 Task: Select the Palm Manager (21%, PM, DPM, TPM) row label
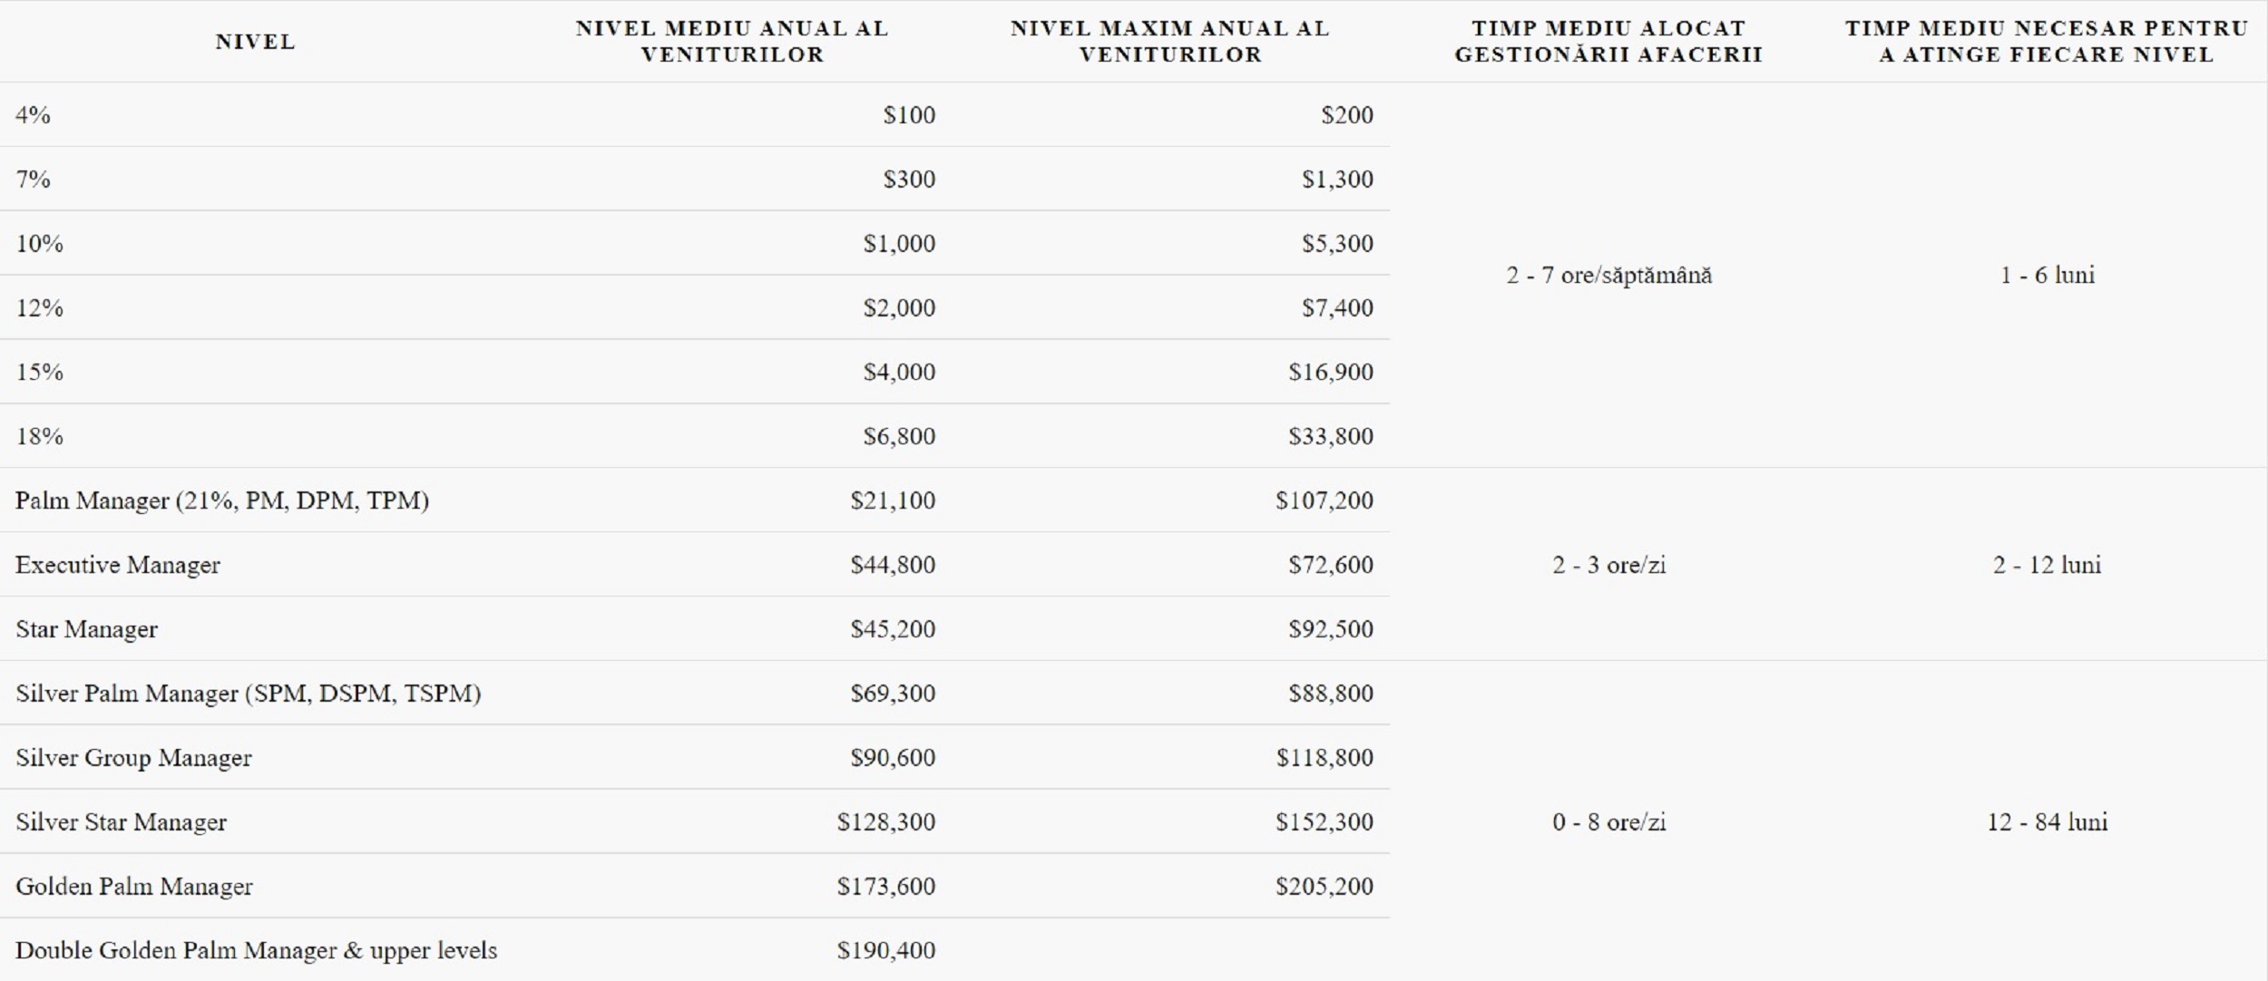point(222,500)
